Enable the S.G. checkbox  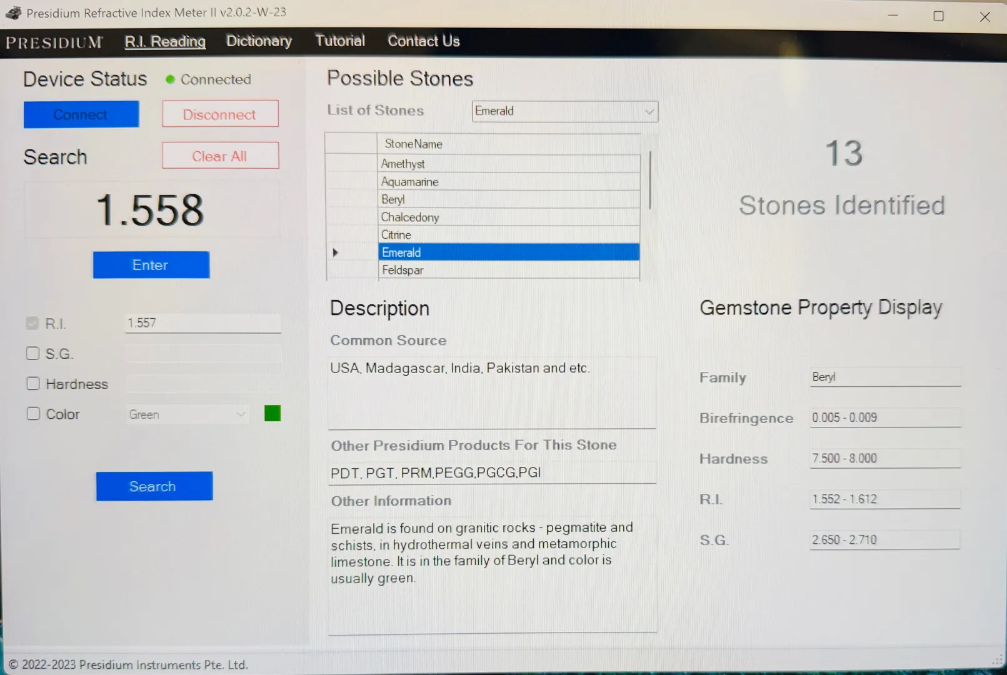pos(33,354)
